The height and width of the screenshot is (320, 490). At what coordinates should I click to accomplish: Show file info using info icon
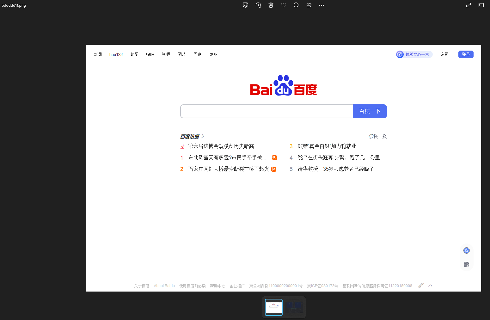(296, 5)
